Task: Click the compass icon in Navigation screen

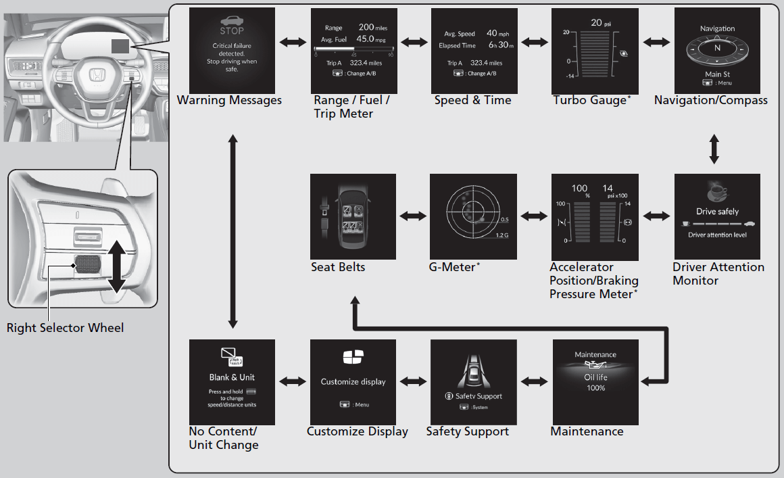Action: (x=717, y=49)
